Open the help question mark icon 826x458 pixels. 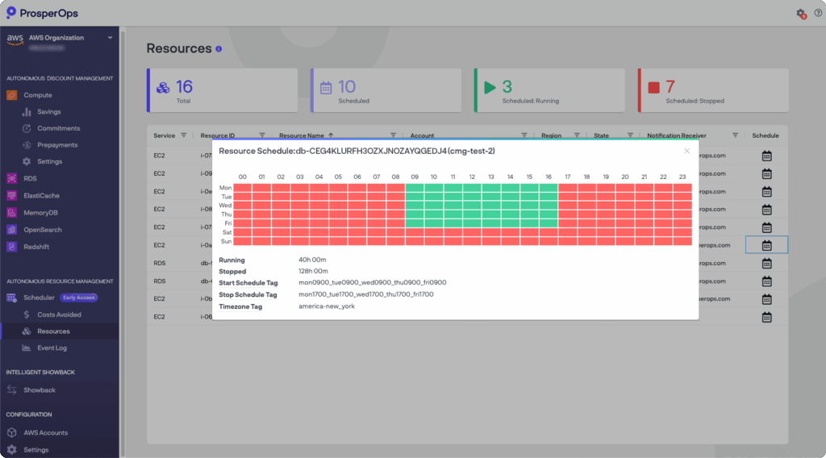point(818,13)
